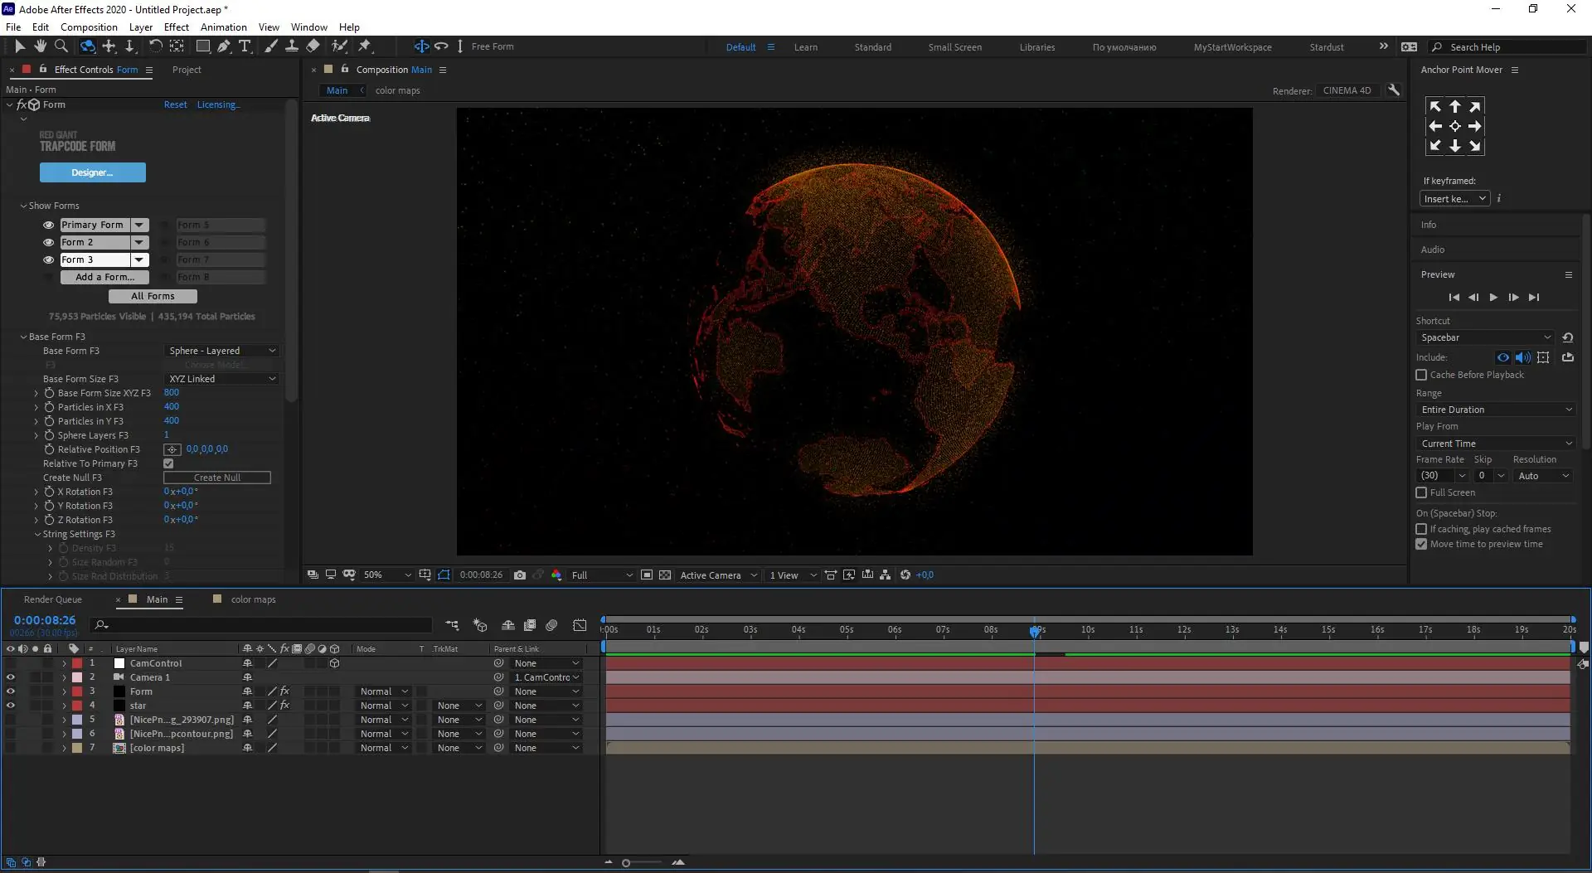Select the Zoom tool magnifier
Viewport: 1592px width, 873px height.
61,46
